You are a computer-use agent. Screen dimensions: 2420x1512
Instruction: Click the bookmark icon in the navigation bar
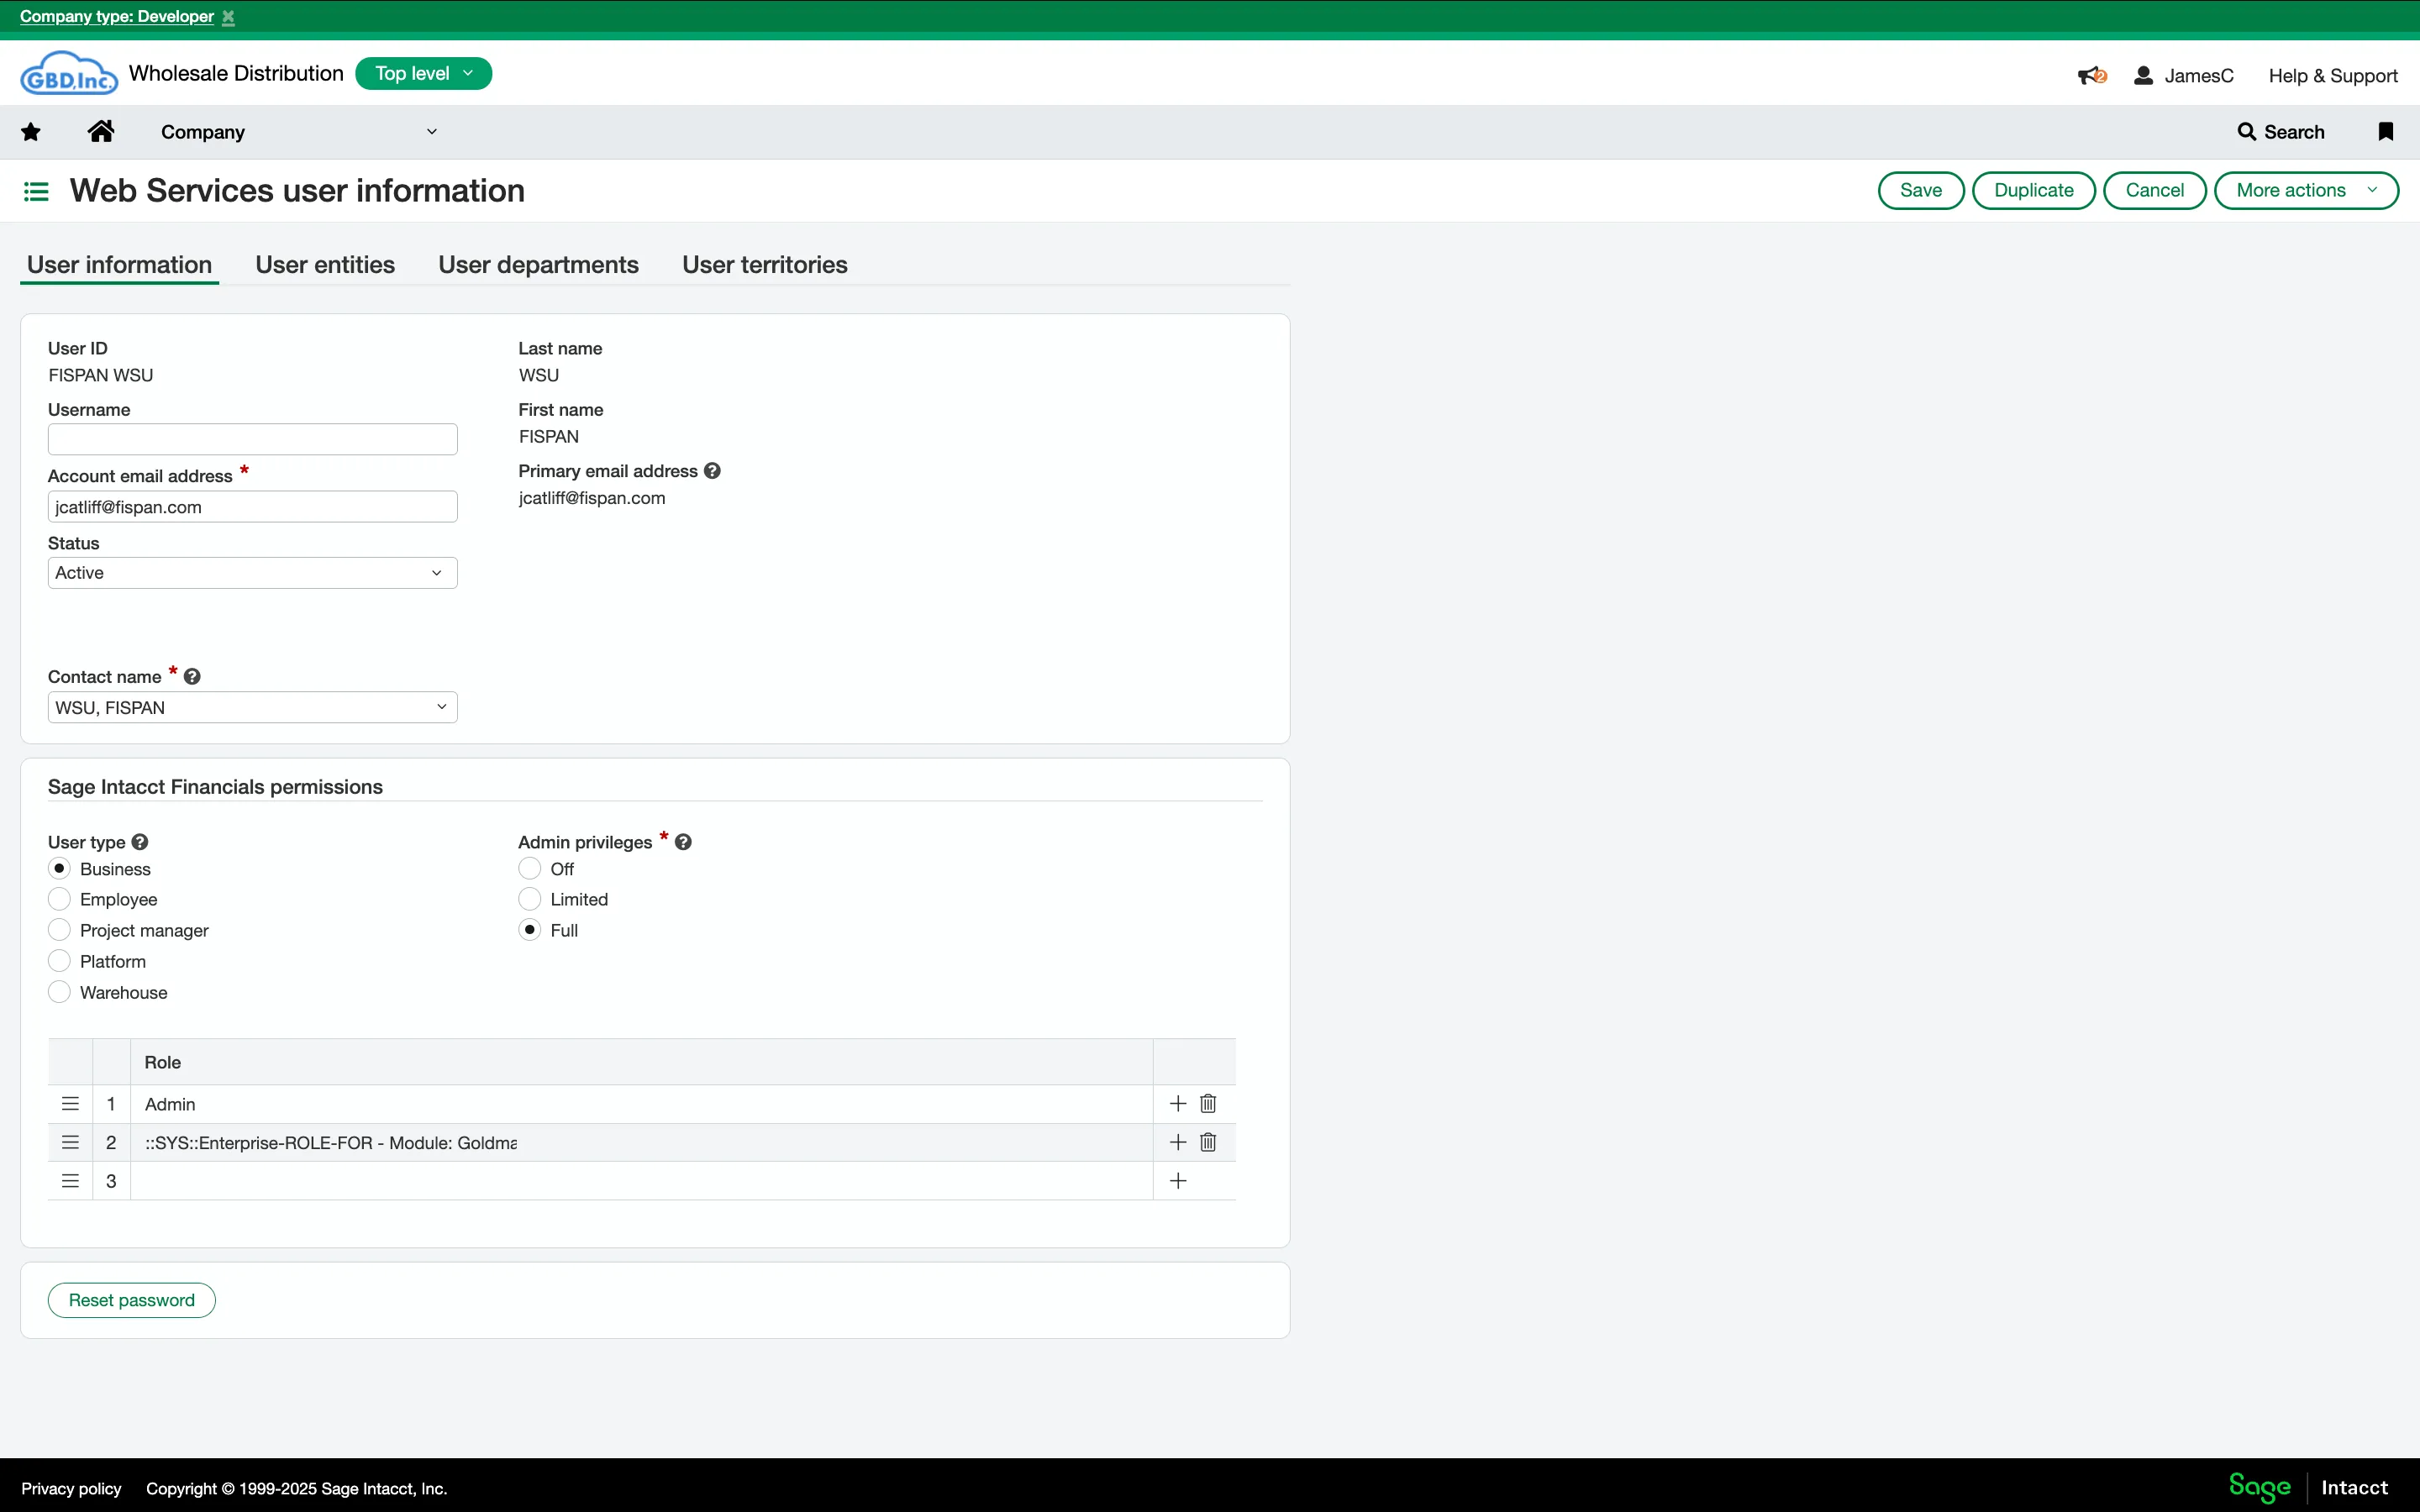click(2386, 132)
